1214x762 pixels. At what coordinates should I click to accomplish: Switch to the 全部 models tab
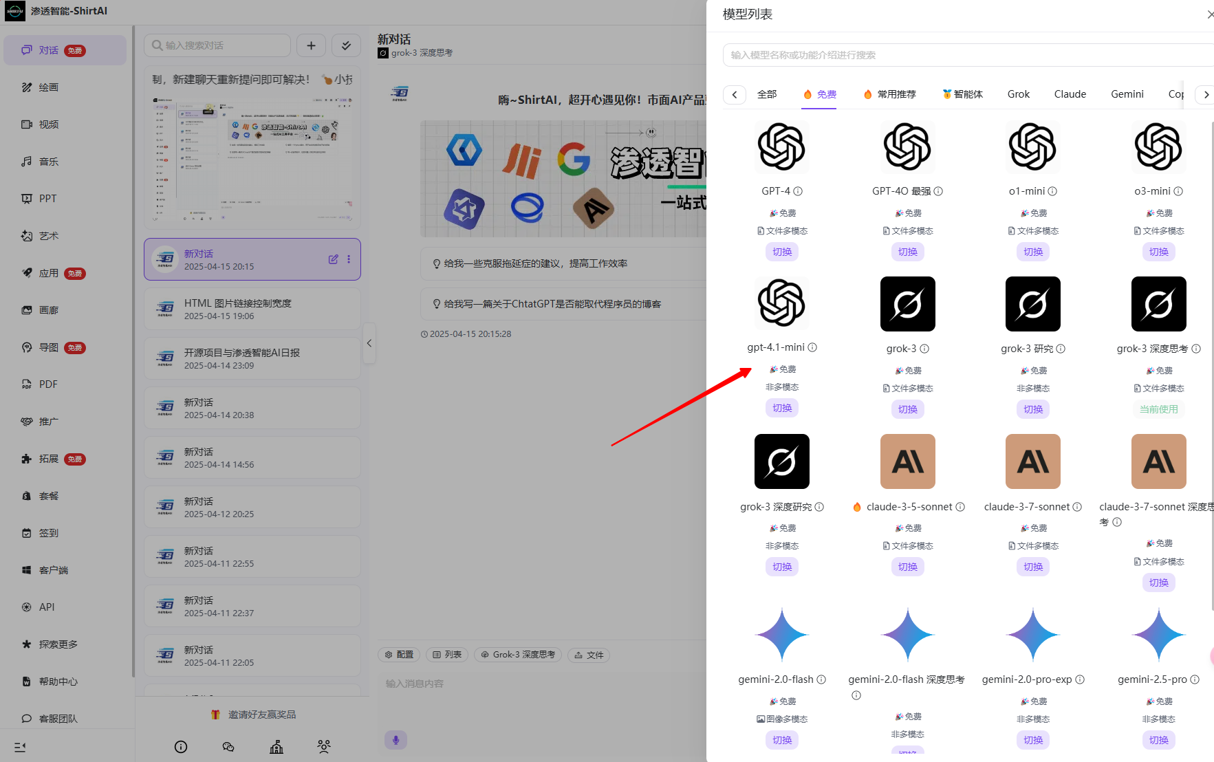point(767,94)
